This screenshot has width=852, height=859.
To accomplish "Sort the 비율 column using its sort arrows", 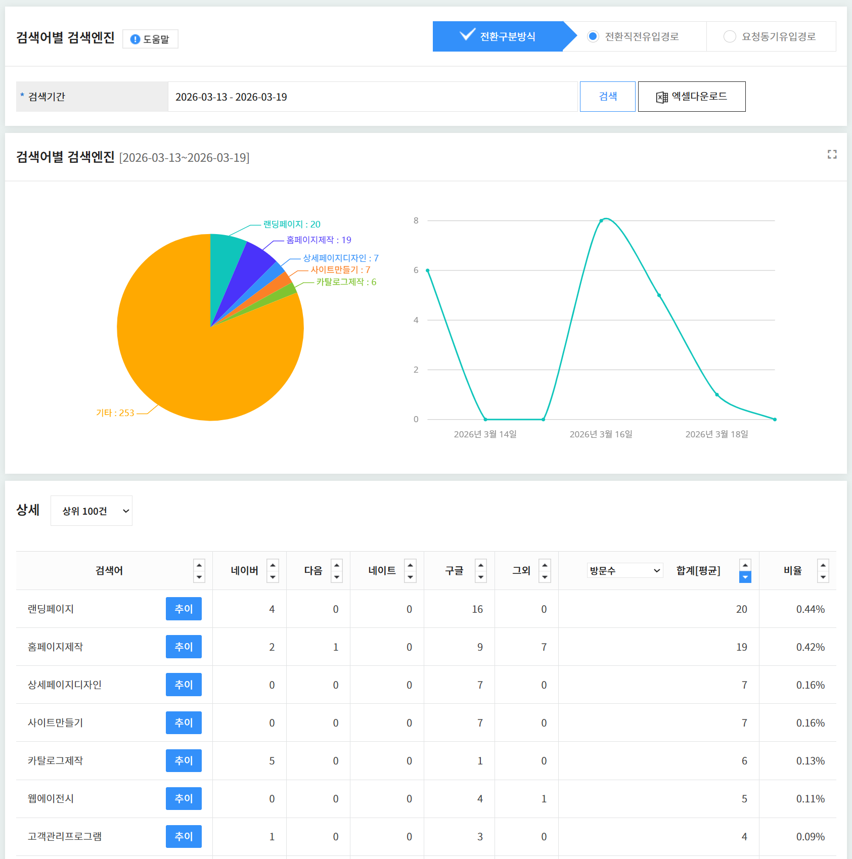I will click(823, 571).
